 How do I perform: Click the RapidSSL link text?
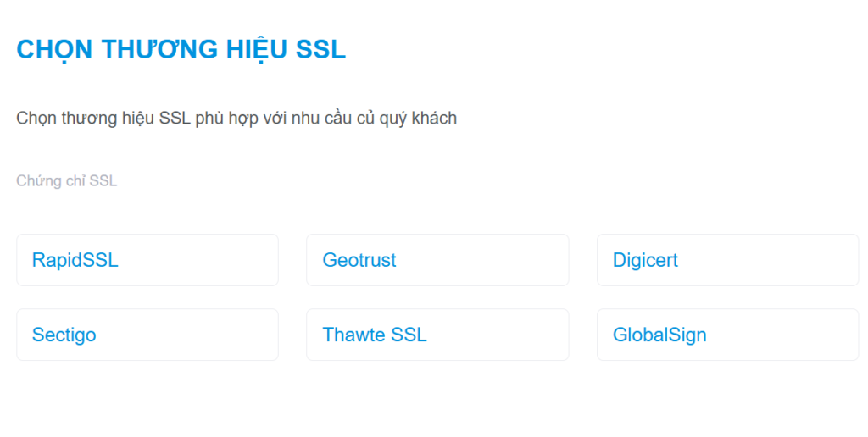75,260
